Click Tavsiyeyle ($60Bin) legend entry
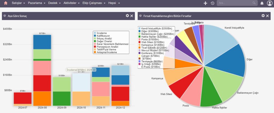 [150, 61]
